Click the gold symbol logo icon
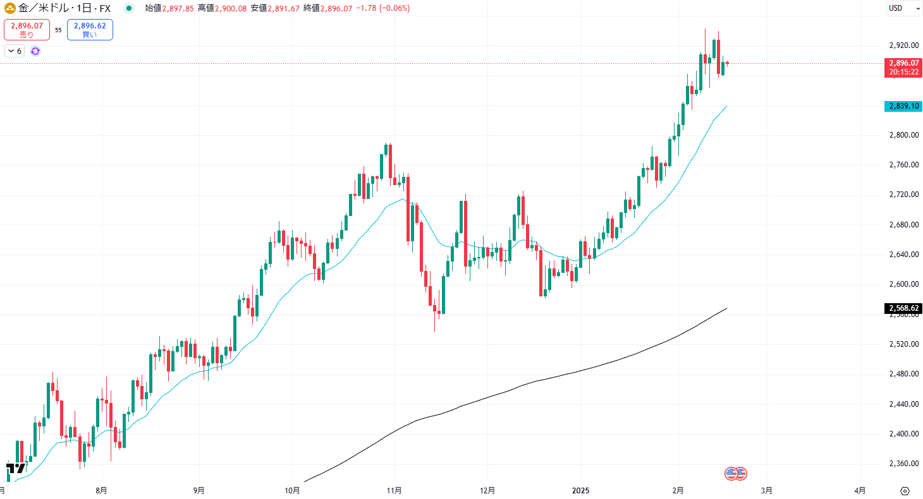 click(10, 8)
